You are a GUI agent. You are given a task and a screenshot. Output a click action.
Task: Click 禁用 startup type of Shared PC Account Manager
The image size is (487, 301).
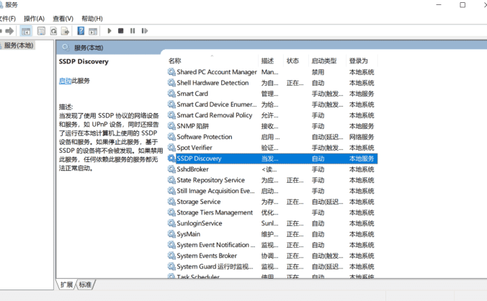(x=318, y=72)
